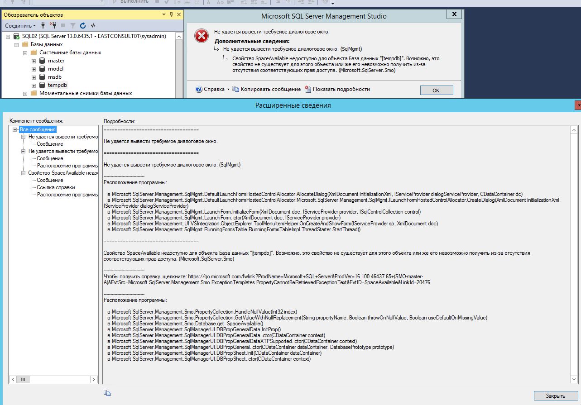This screenshot has width=581, height=405.
Task: Click message tree horizontal scrollbar left arrow
Action: pyautogui.click(x=13, y=379)
